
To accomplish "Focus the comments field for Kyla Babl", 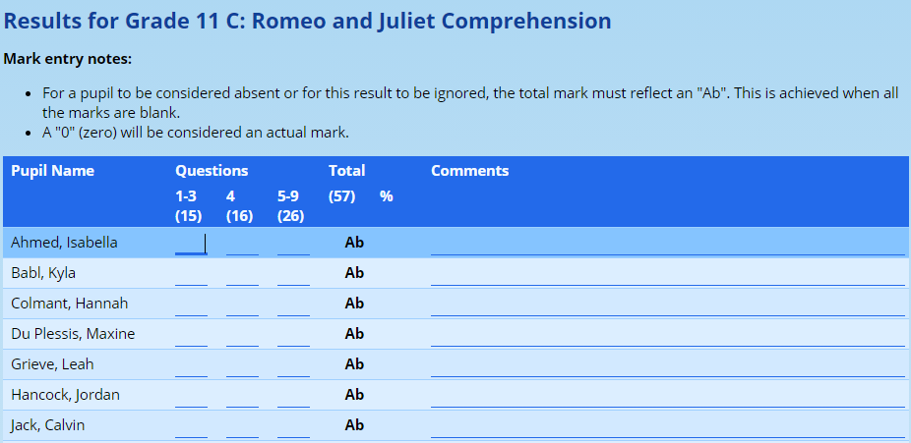I will point(667,274).
